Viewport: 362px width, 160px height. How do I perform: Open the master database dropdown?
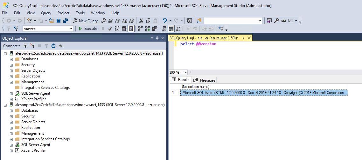(71, 29)
